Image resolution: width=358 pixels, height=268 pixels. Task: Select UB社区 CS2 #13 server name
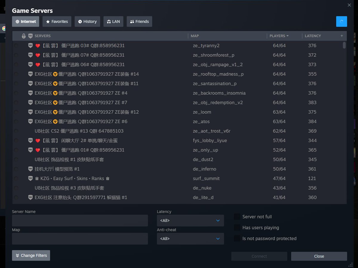coord(79,131)
